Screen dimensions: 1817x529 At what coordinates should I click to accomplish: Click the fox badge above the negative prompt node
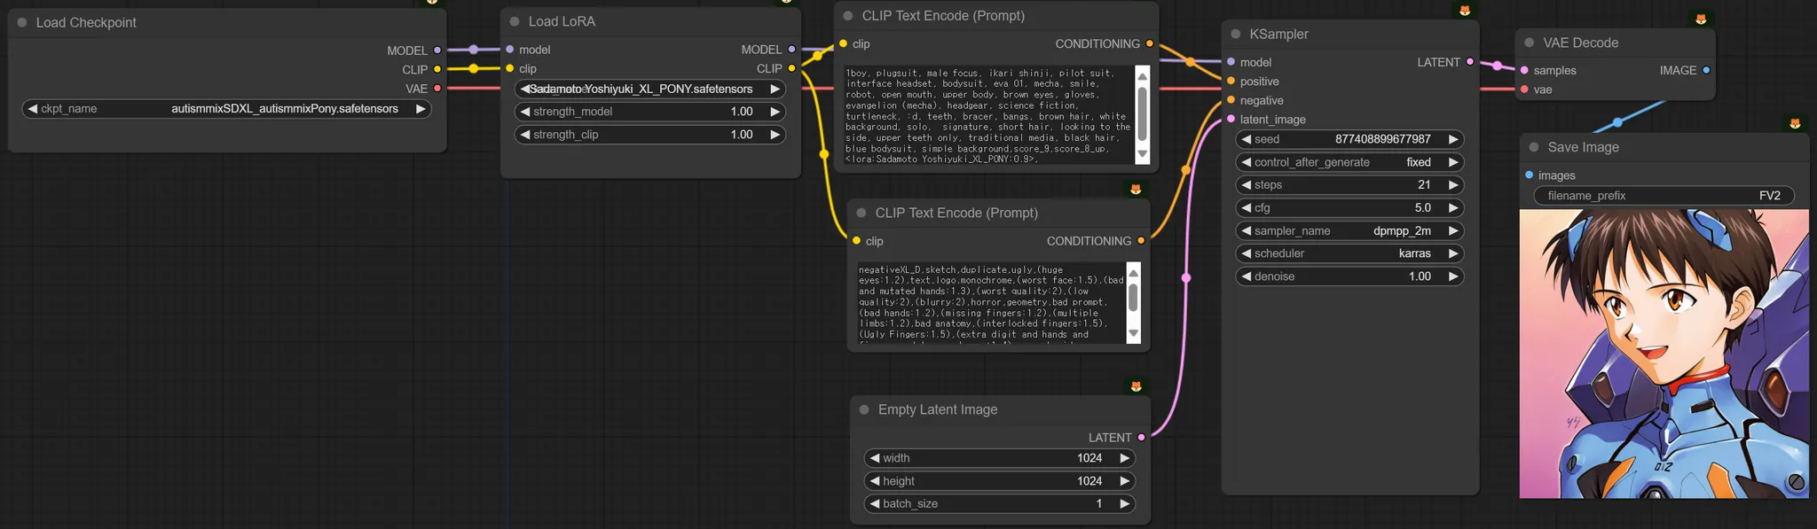(x=1136, y=189)
